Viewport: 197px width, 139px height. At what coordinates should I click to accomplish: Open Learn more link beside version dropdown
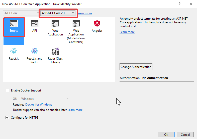pyautogui.click(x=84, y=13)
